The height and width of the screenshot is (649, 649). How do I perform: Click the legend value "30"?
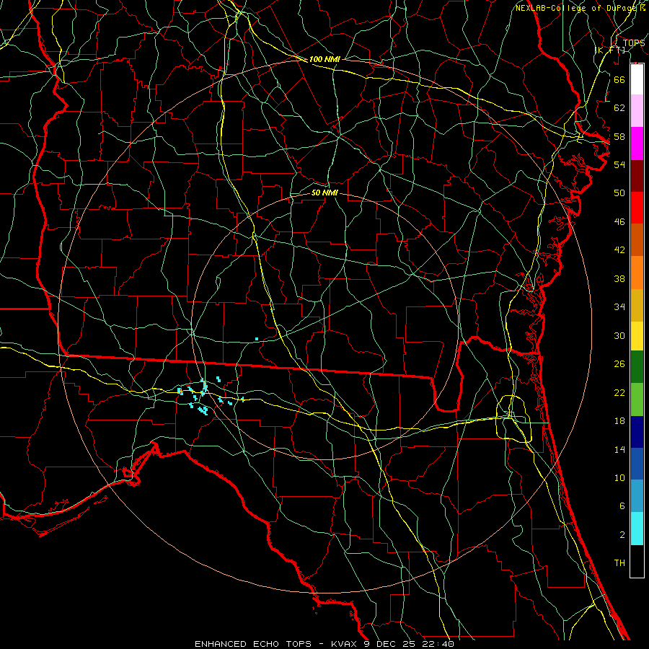coord(619,335)
